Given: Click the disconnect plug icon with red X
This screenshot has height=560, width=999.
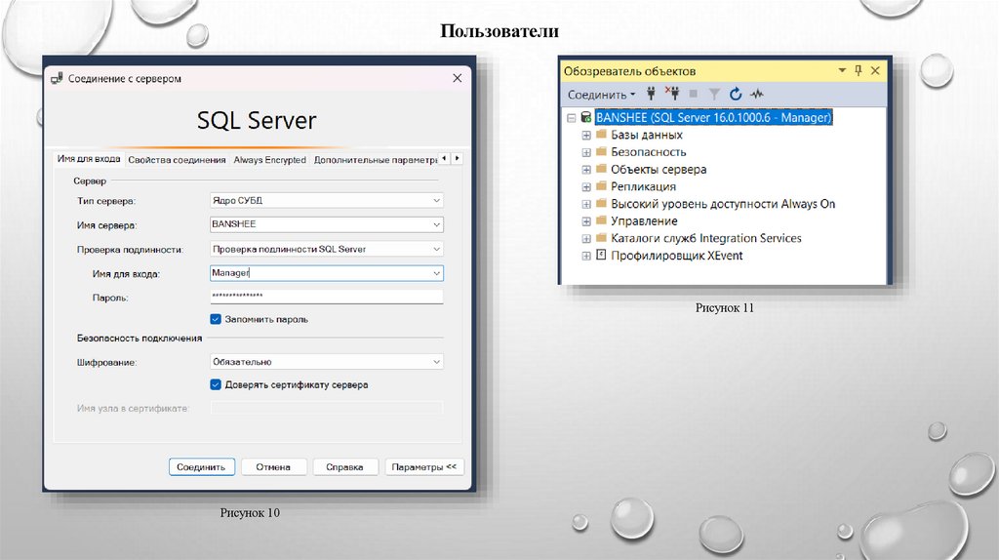Looking at the screenshot, I should tap(672, 94).
